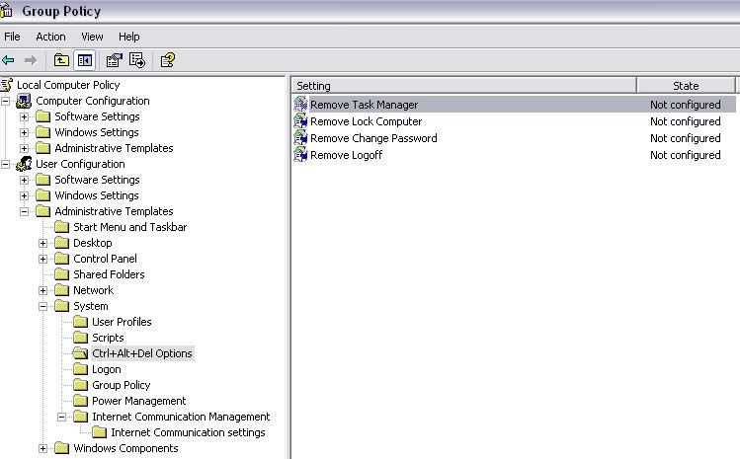
Task: Click the Remove Lock Computer policy icon
Action: [300, 121]
